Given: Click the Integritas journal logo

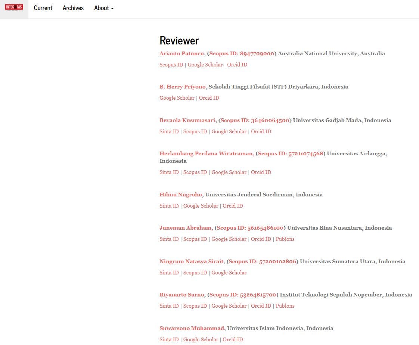Looking at the screenshot, I should click(14, 7).
